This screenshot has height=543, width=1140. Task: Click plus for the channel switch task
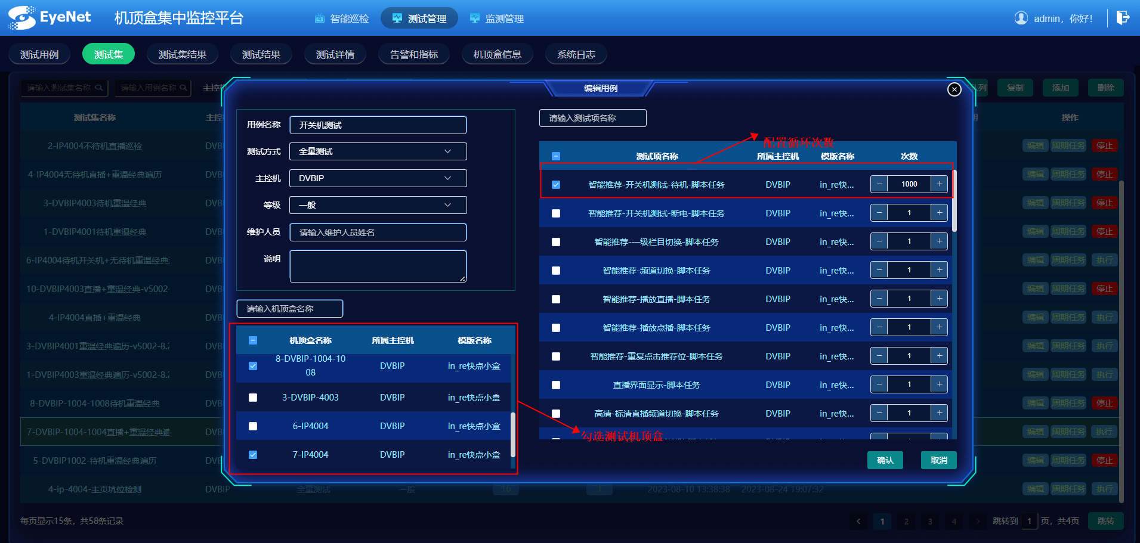pyautogui.click(x=940, y=270)
